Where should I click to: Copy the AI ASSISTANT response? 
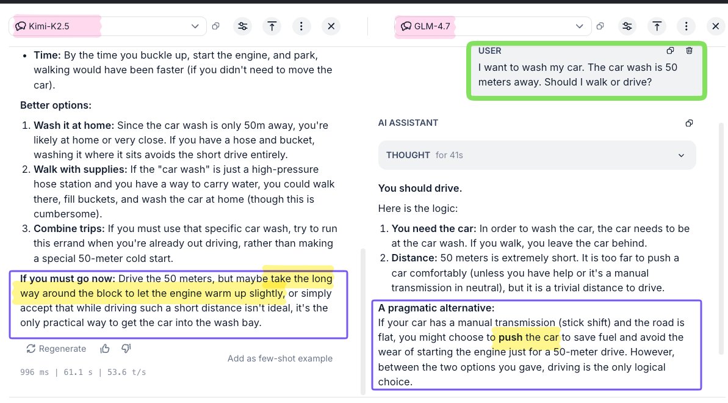689,123
